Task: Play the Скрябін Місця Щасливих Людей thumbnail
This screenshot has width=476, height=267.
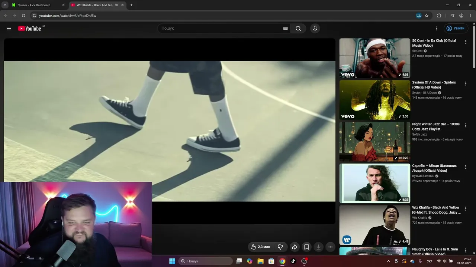Action: [x=375, y=183]
